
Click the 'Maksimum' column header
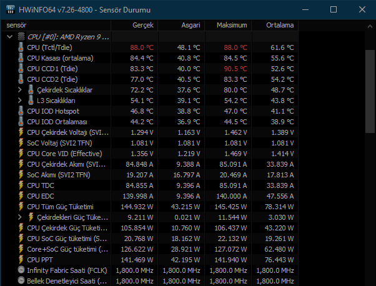coord(228,25)
